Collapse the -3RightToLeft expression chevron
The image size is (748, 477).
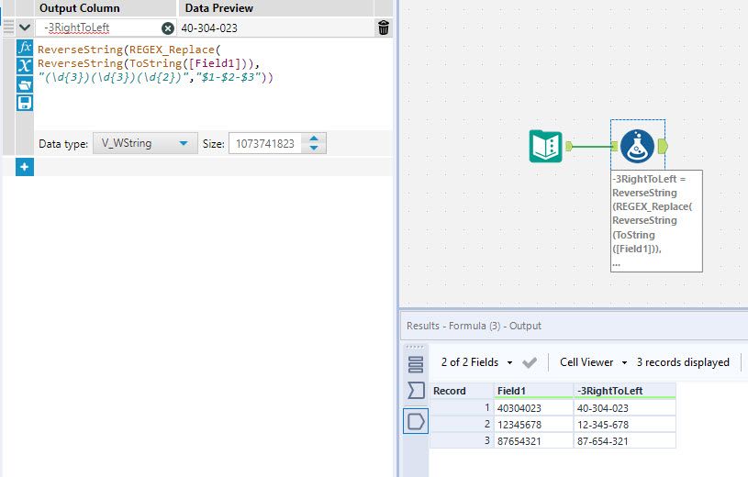pos(25,28)
